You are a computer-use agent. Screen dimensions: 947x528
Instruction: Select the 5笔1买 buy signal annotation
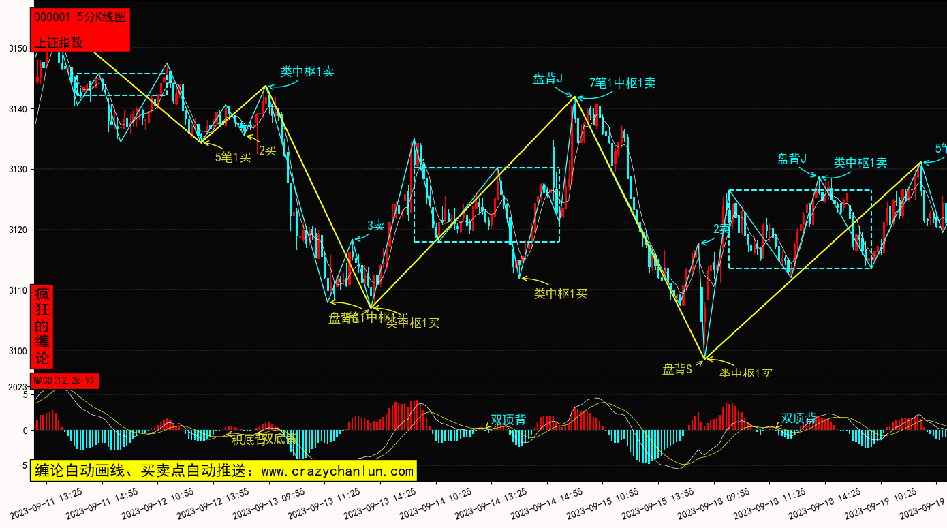coord(233,157)
